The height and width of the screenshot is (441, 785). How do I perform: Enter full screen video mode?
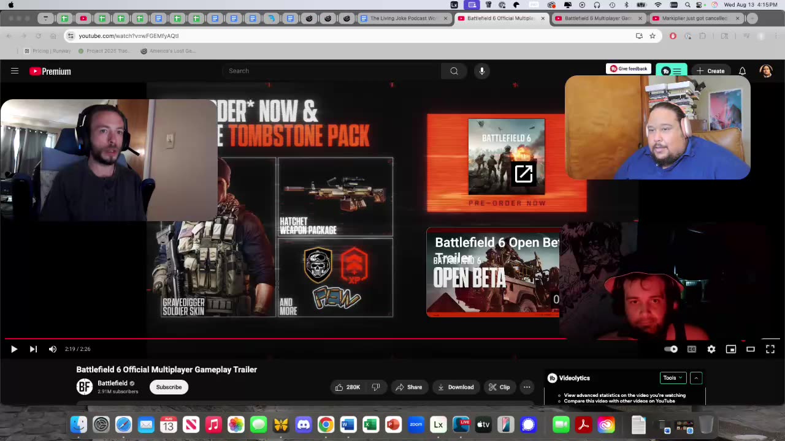[x=770, y=349]
